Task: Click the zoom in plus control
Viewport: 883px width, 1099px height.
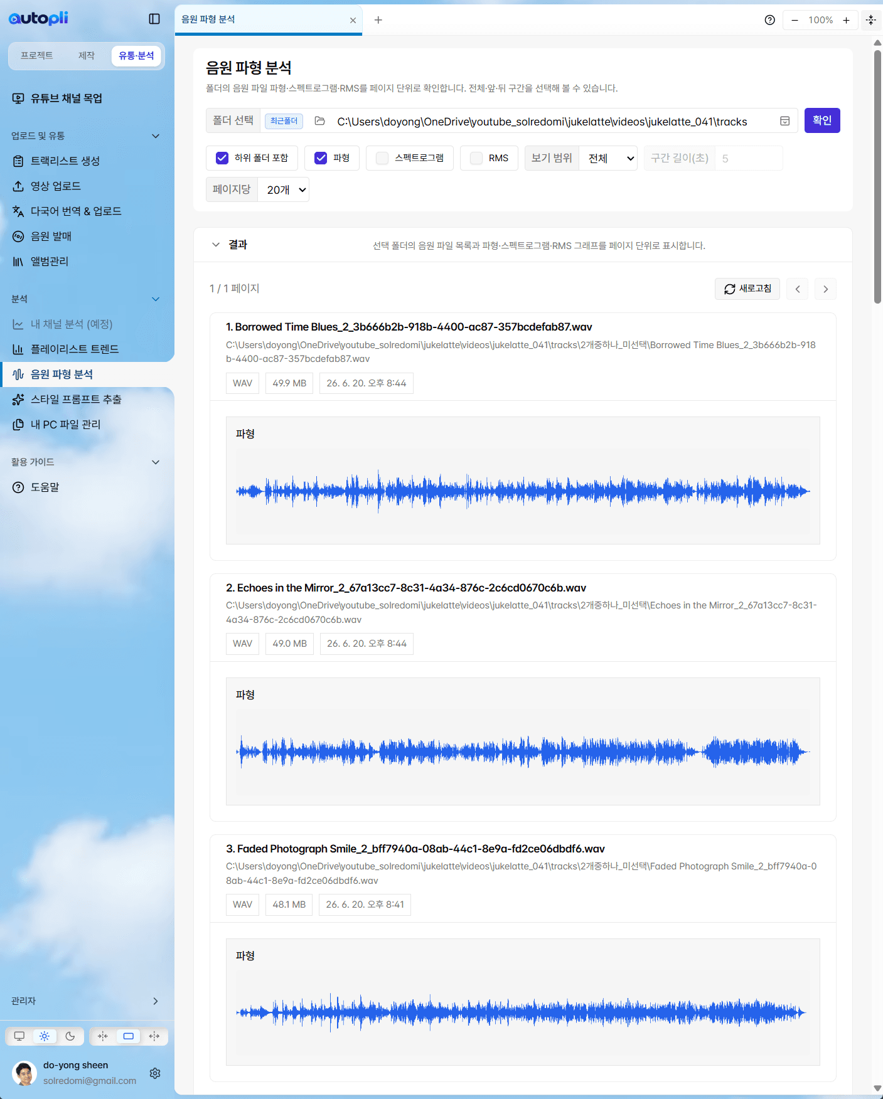Action: (x=846, y=20)
